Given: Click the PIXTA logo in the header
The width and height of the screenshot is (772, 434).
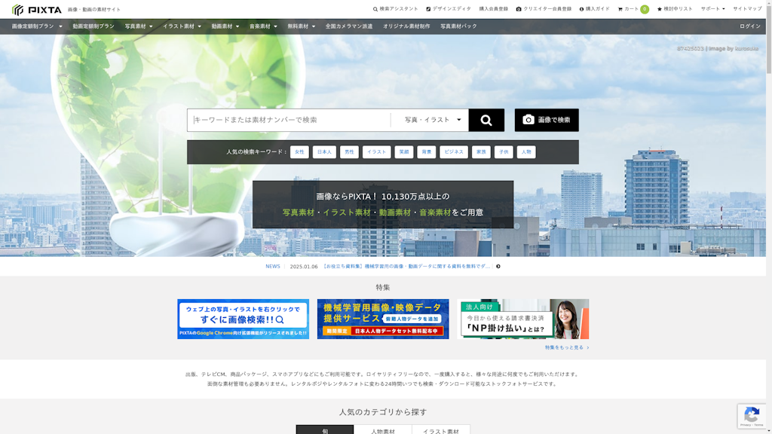Looking at the screenshot, I should (x=37, y=10).
